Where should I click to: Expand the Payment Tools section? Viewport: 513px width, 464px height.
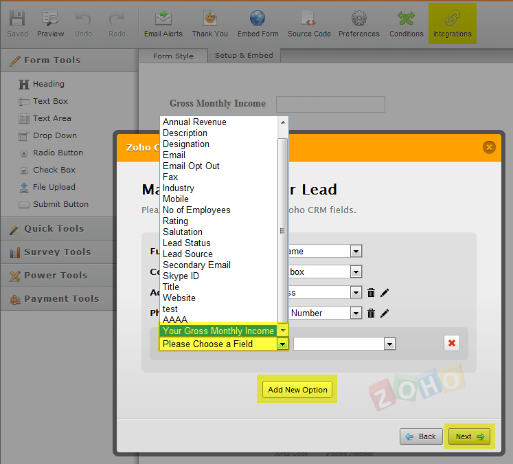point(59,298)
